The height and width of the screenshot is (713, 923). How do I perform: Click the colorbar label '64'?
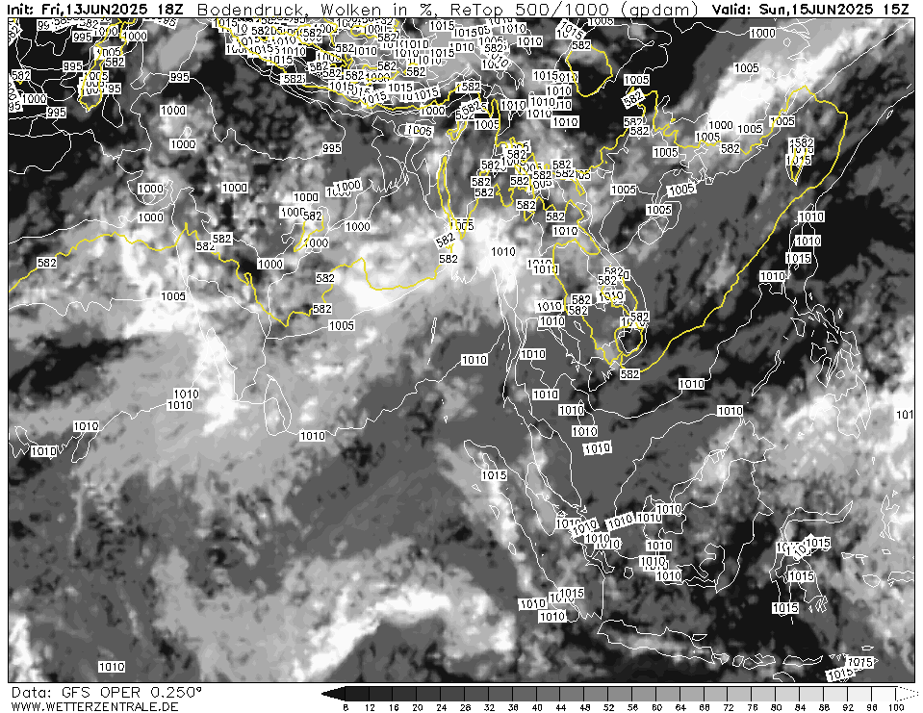point(680,707)
